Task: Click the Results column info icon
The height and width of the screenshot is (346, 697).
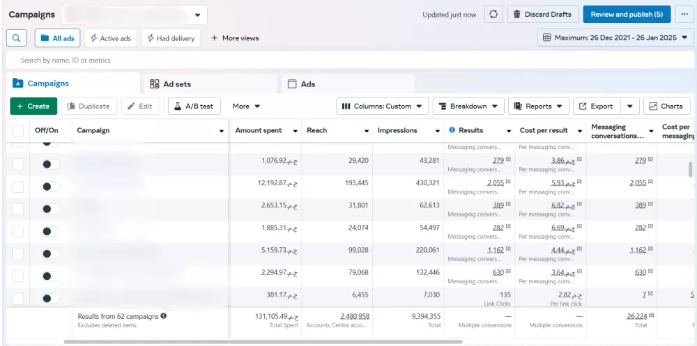Action: point(452,130)
